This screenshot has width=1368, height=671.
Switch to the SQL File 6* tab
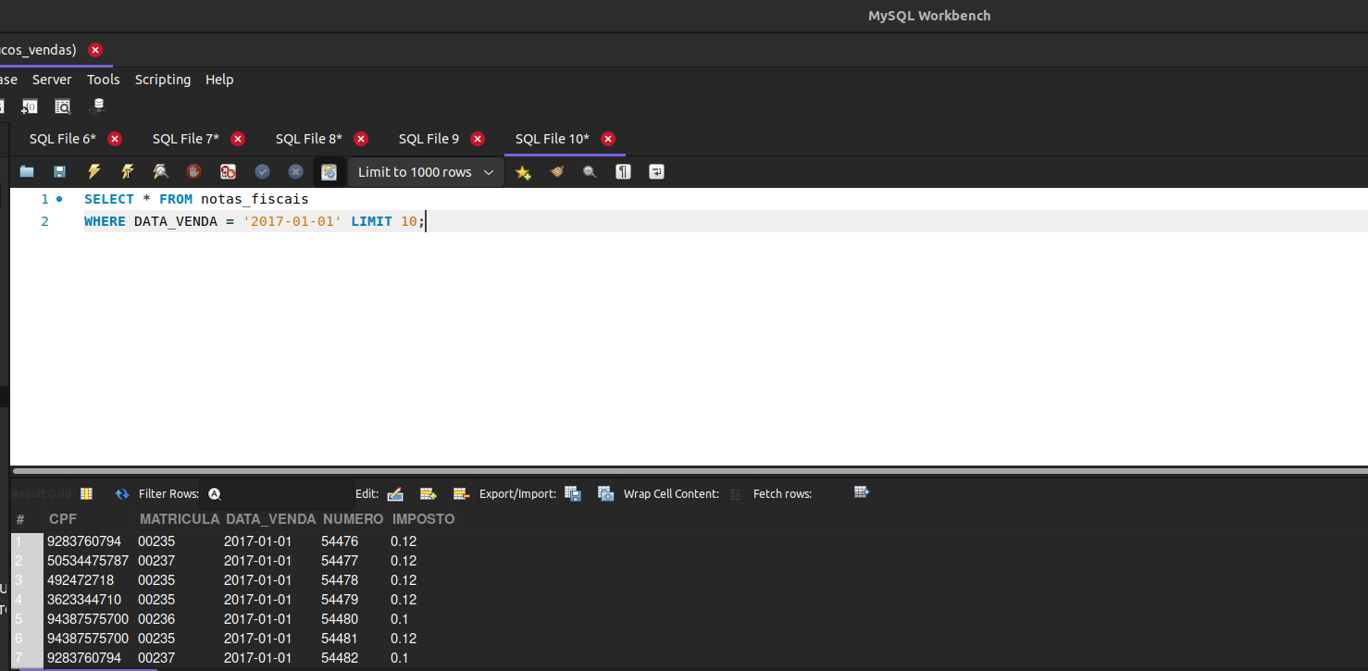coord(62,139)
